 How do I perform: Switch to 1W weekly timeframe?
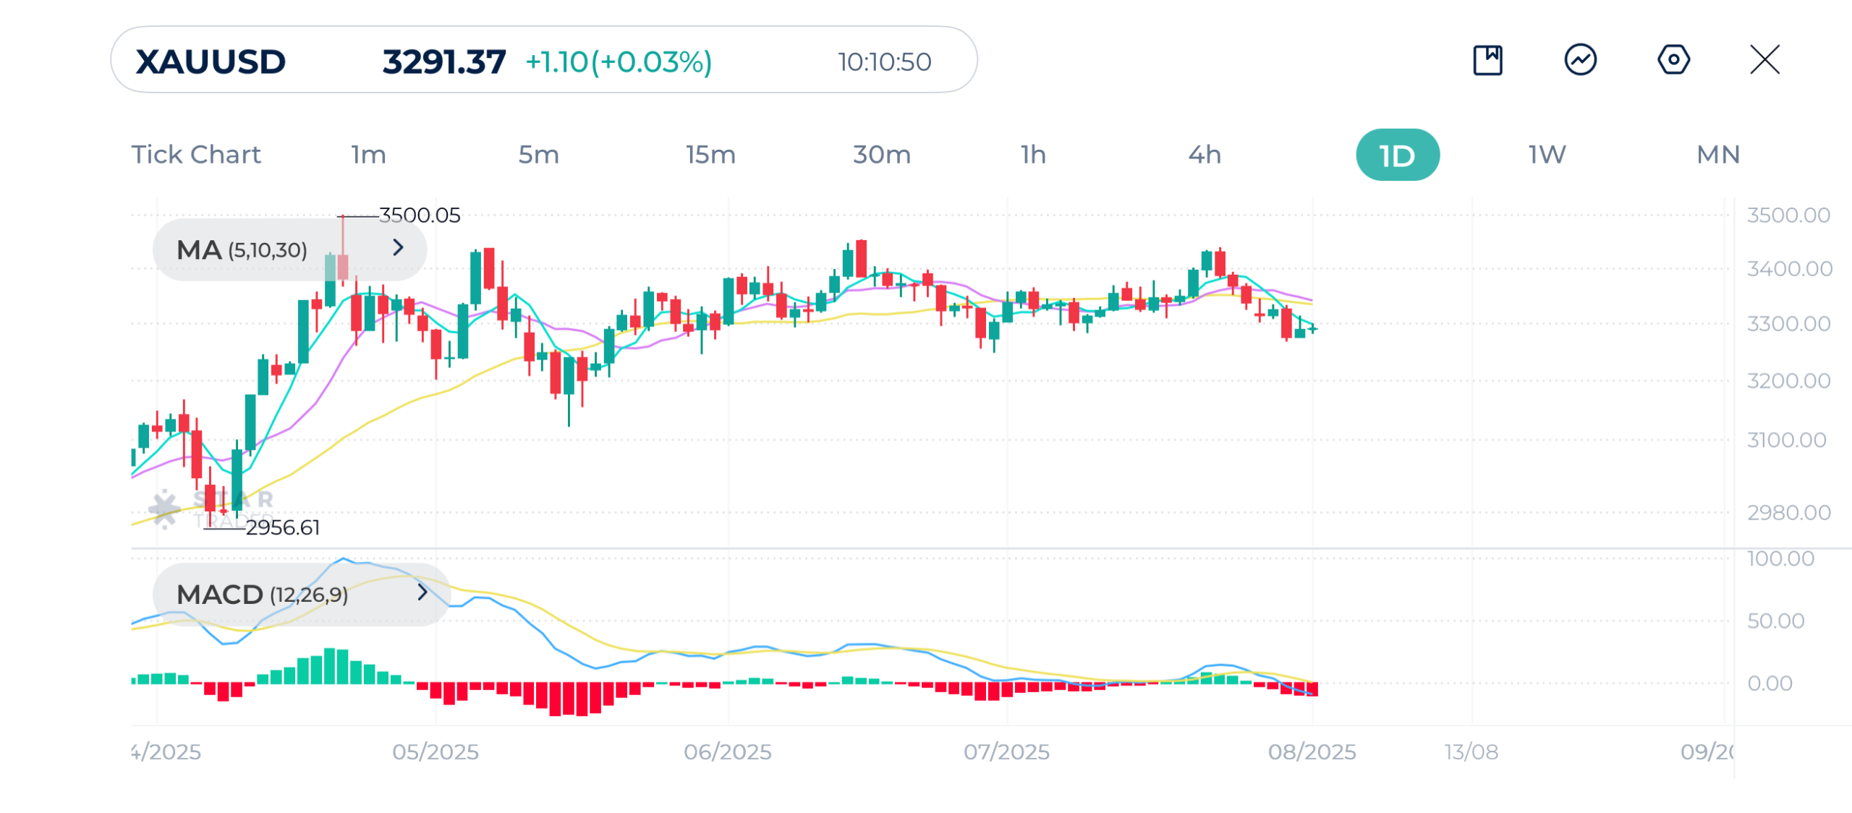tap(1547, 155)
